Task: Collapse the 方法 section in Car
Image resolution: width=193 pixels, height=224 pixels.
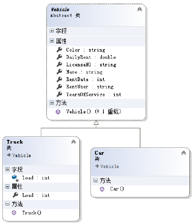Action: 96,180
